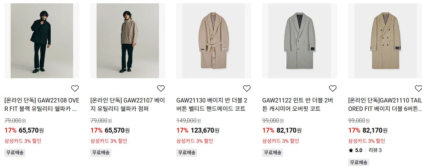Toggle the heart for GAW21122 mint cashmere coat
Viewport: 422px width, 166px height.
333,88
